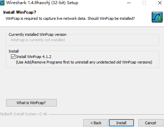The image size is (164, 127).
Task: Click 'WinPcap is currently not installed' status text
Action: coord(38,40)
